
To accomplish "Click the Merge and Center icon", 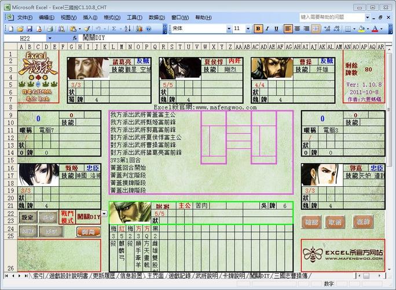I will point(317,28).
